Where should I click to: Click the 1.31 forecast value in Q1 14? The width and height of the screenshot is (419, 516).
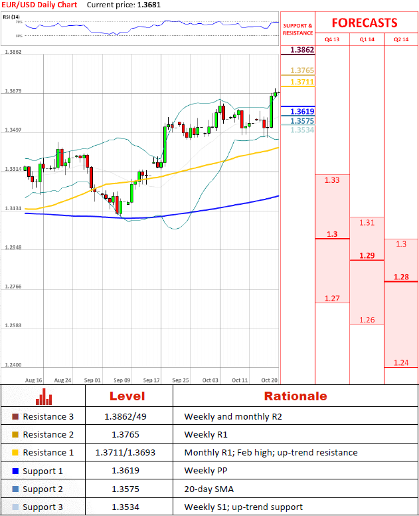pos(367,223)
